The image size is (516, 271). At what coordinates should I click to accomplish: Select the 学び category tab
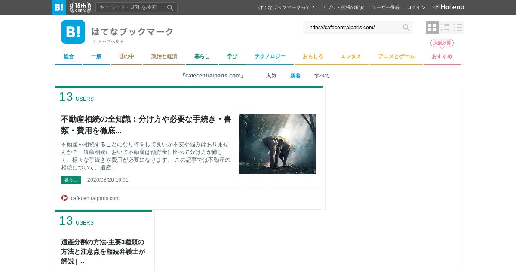coord(232,56)
